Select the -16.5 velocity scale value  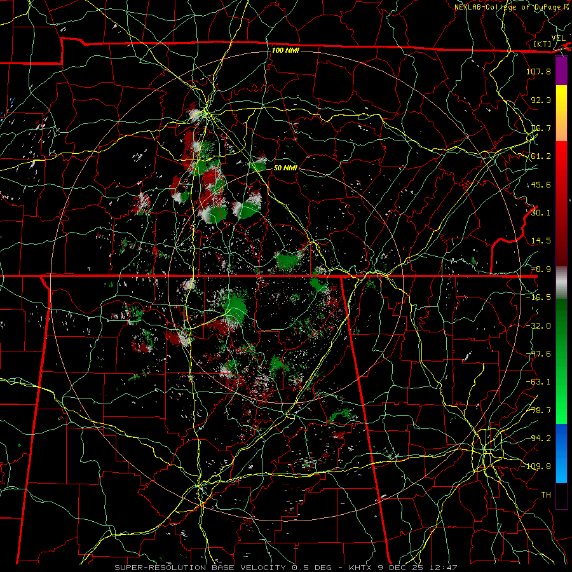[x=538, y=297]
